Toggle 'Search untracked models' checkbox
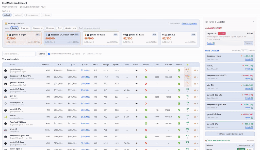This screenshot has width=260, height=150. (x=49, y=54)
